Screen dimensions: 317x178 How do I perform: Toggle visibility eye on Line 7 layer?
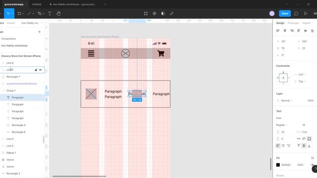pyautogui.click(x=41, y=70)
